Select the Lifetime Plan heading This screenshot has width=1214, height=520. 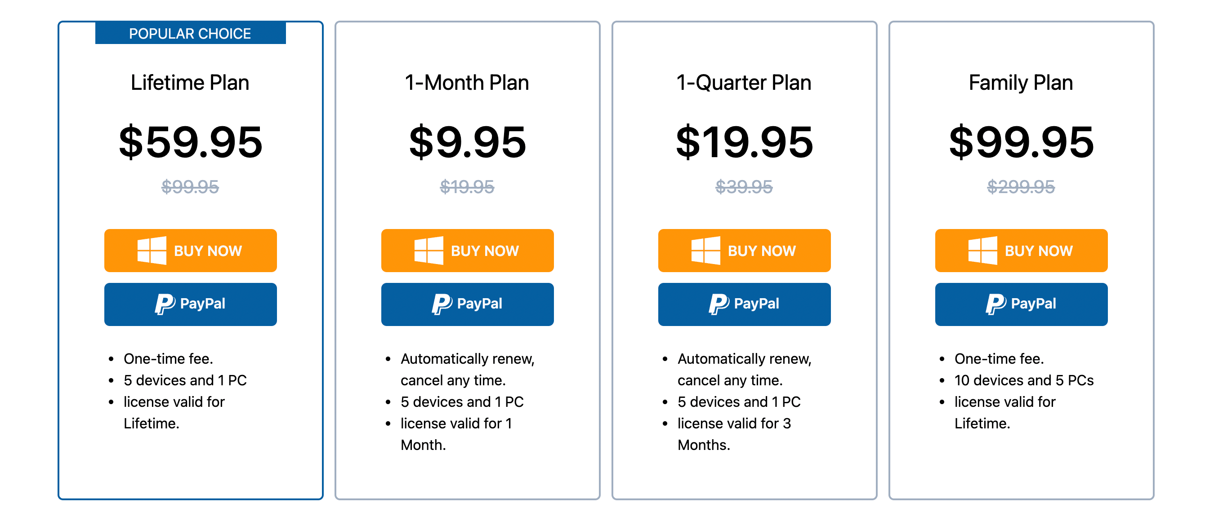[x=190, y=83]
